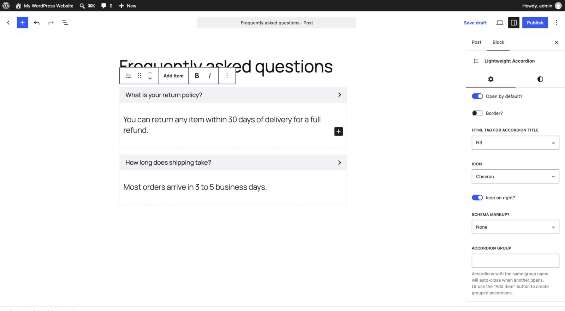Select the gear Settings sub-tab
The width and height of the screenshot is (565, 311).
(x=491, y=79)
